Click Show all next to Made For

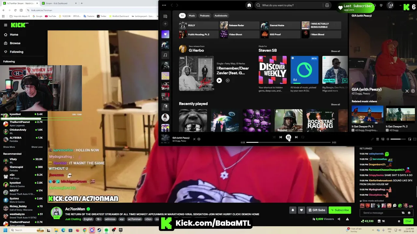pos(335,51)
